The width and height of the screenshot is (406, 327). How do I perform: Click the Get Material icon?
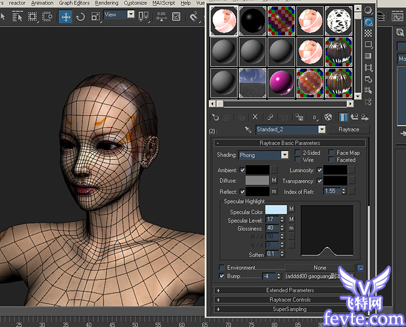tap(215, 117)
